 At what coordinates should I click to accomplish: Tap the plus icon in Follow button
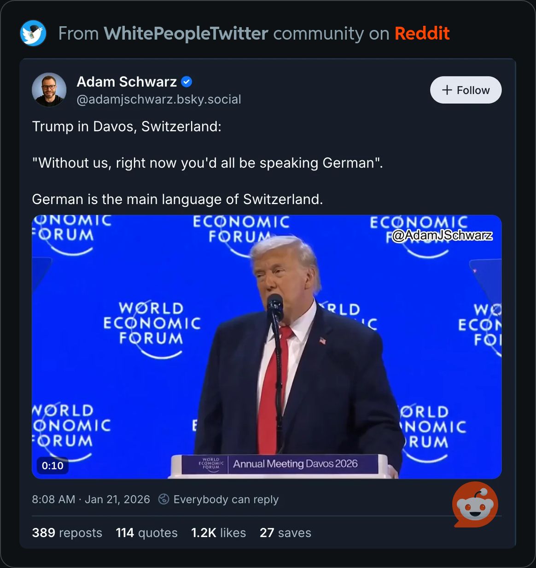[447, 90]
